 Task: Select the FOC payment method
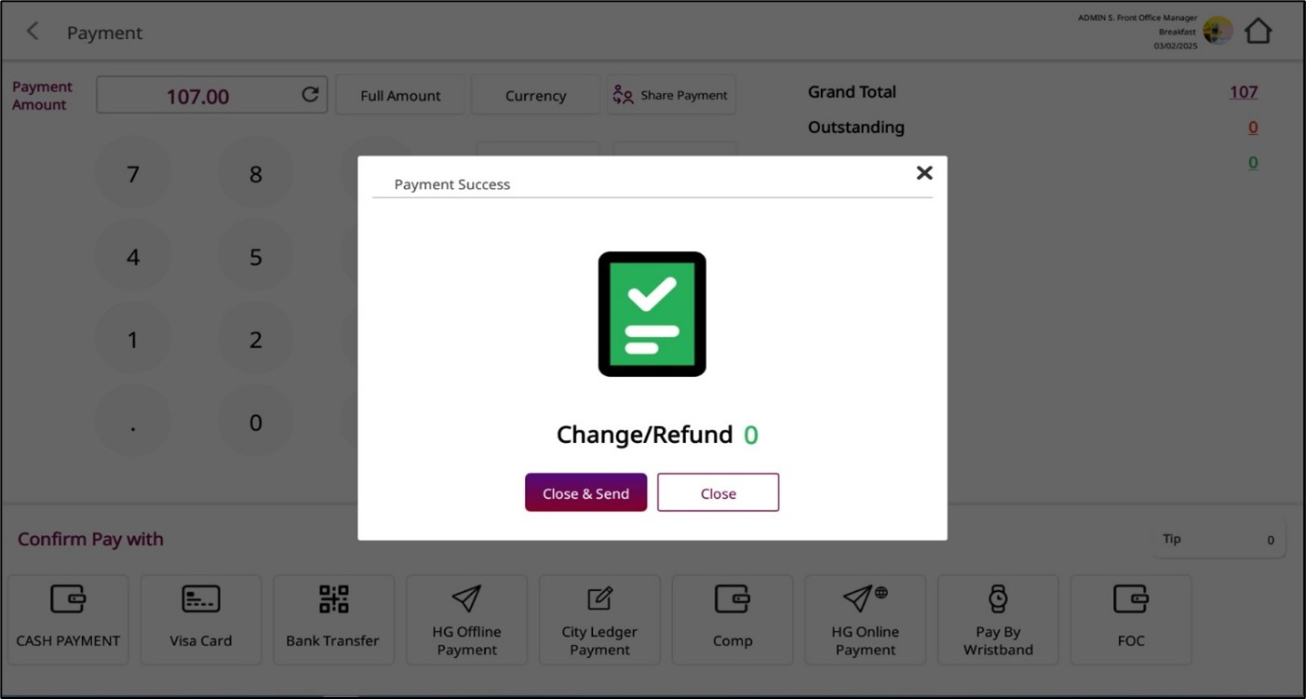[1130, 619]
